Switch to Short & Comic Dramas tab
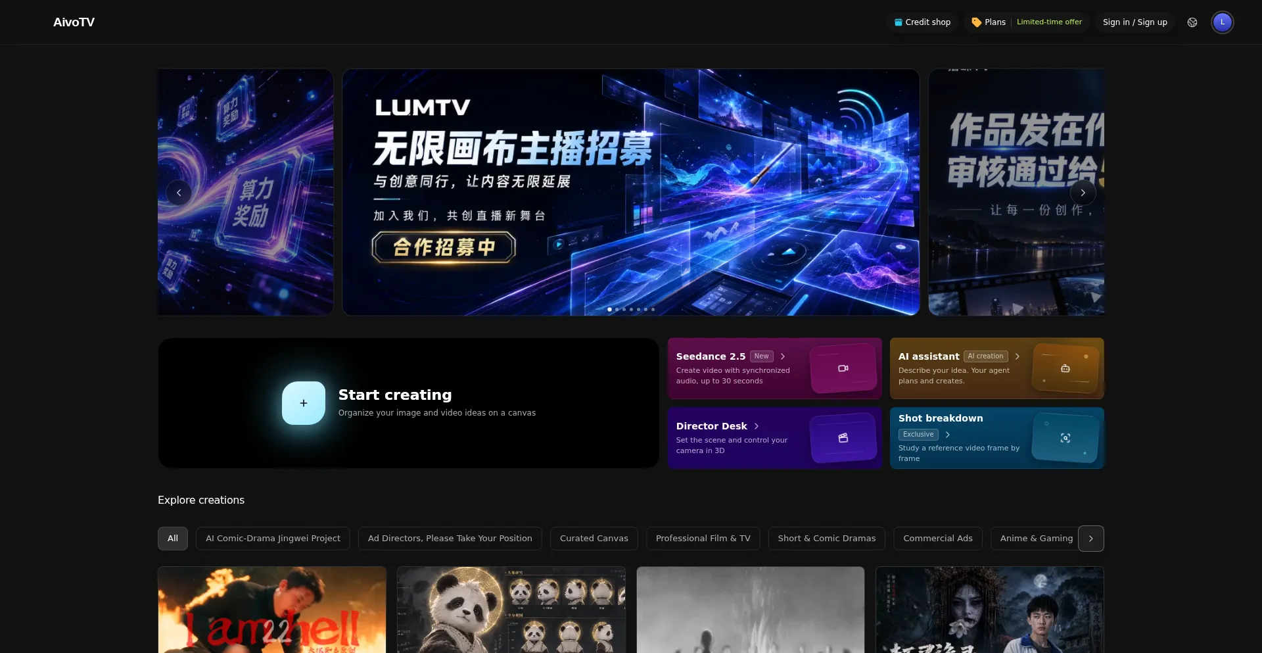 (x=827, y=539)
